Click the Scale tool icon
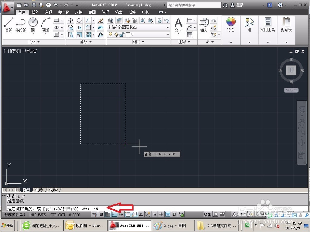Viewport: 310px width, 232px height. (79, 35)
